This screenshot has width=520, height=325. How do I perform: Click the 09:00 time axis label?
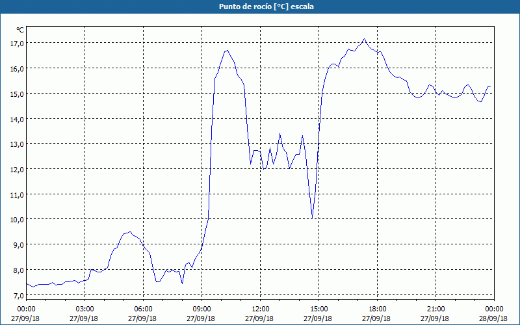(x=201, y=309)
